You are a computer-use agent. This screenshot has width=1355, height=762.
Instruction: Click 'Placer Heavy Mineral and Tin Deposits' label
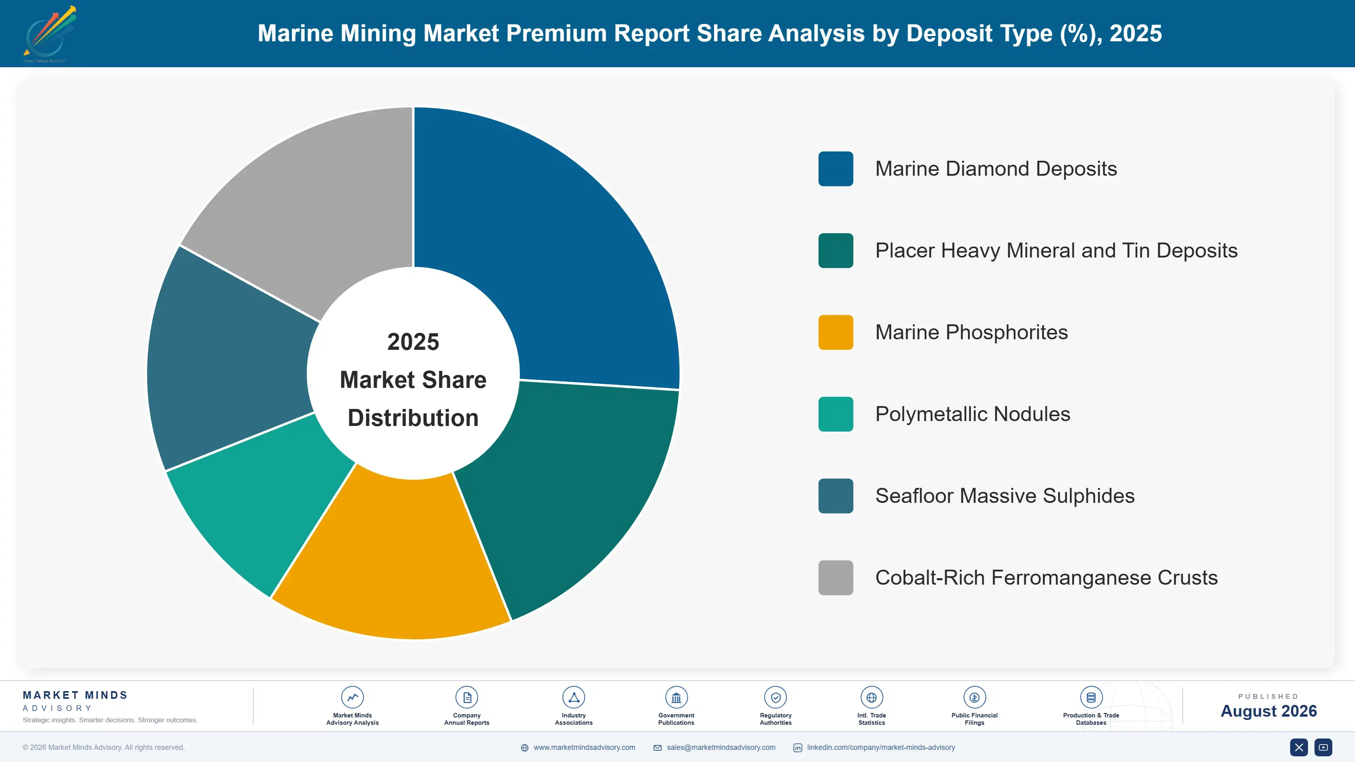click(x=1056, y=251)
